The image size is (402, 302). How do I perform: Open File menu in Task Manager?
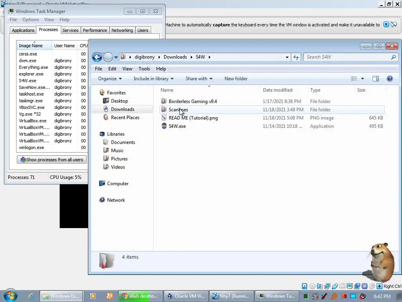pyautogui.click(x=13, y=20)
